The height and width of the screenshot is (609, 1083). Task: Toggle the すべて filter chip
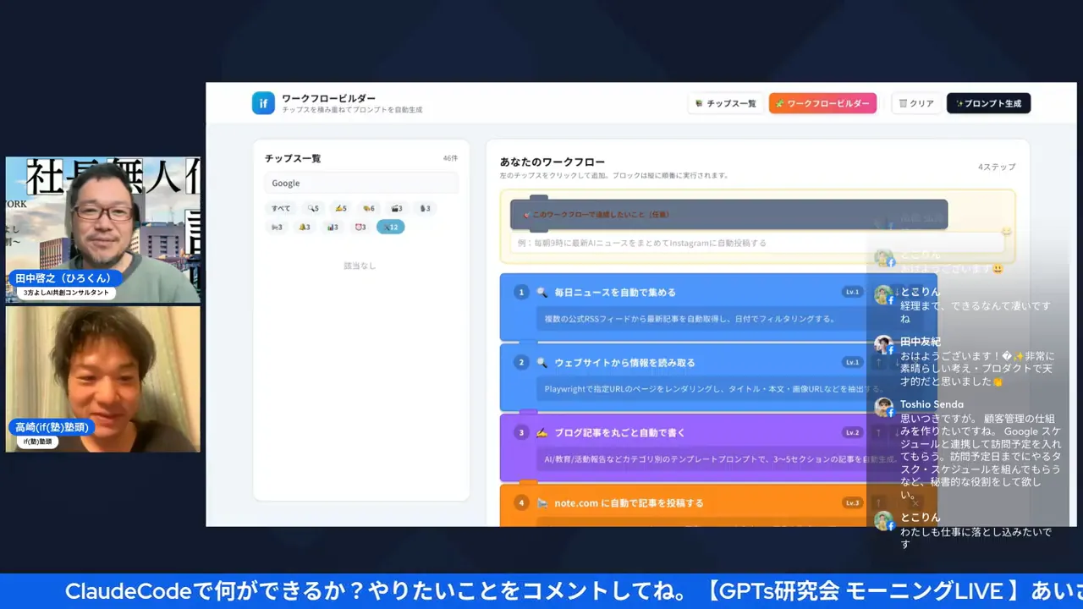pos(281,208)
